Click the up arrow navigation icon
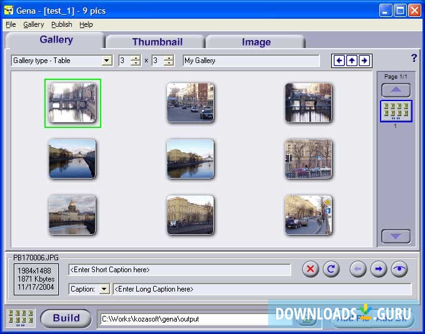 (351, 61)
